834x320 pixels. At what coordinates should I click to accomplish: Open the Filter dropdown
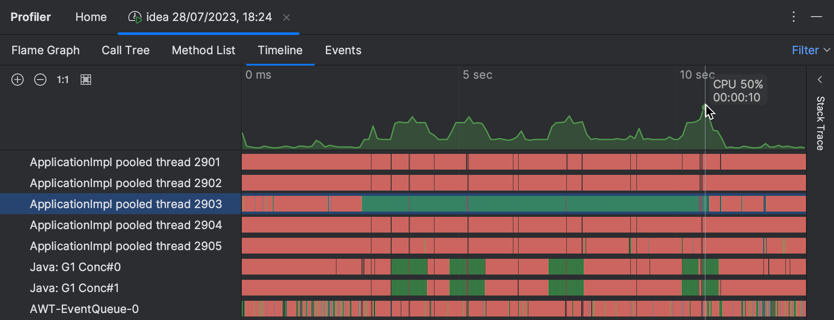[x=810, y=50]
